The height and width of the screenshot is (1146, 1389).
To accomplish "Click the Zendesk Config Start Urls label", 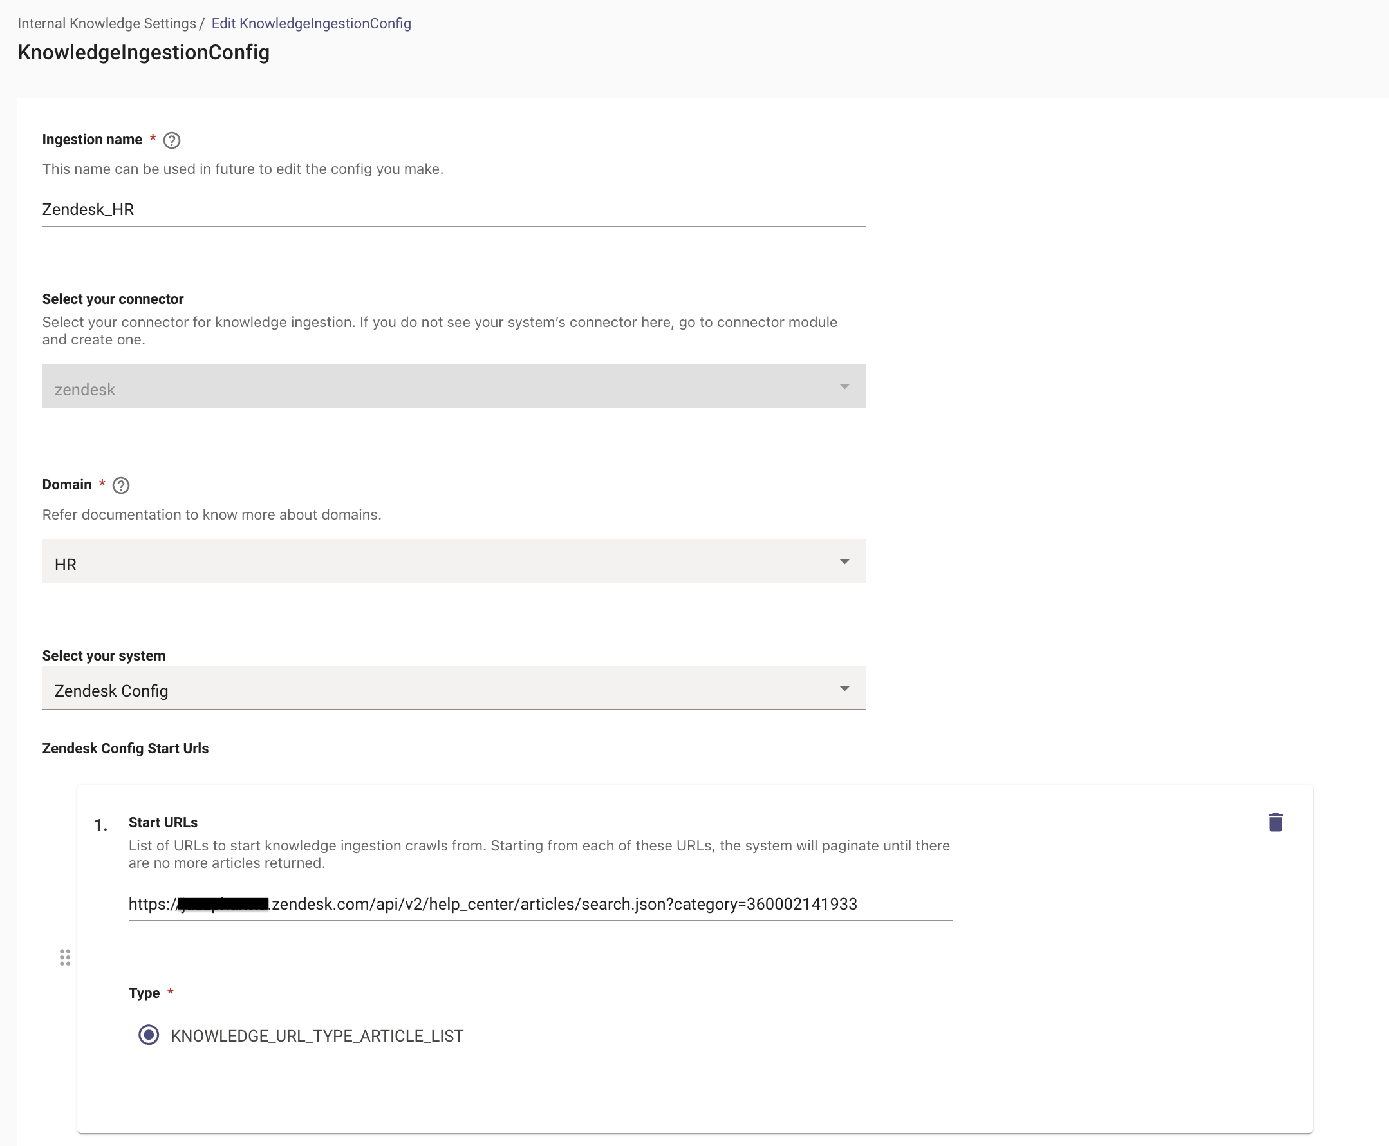I will tap(126, 748).
